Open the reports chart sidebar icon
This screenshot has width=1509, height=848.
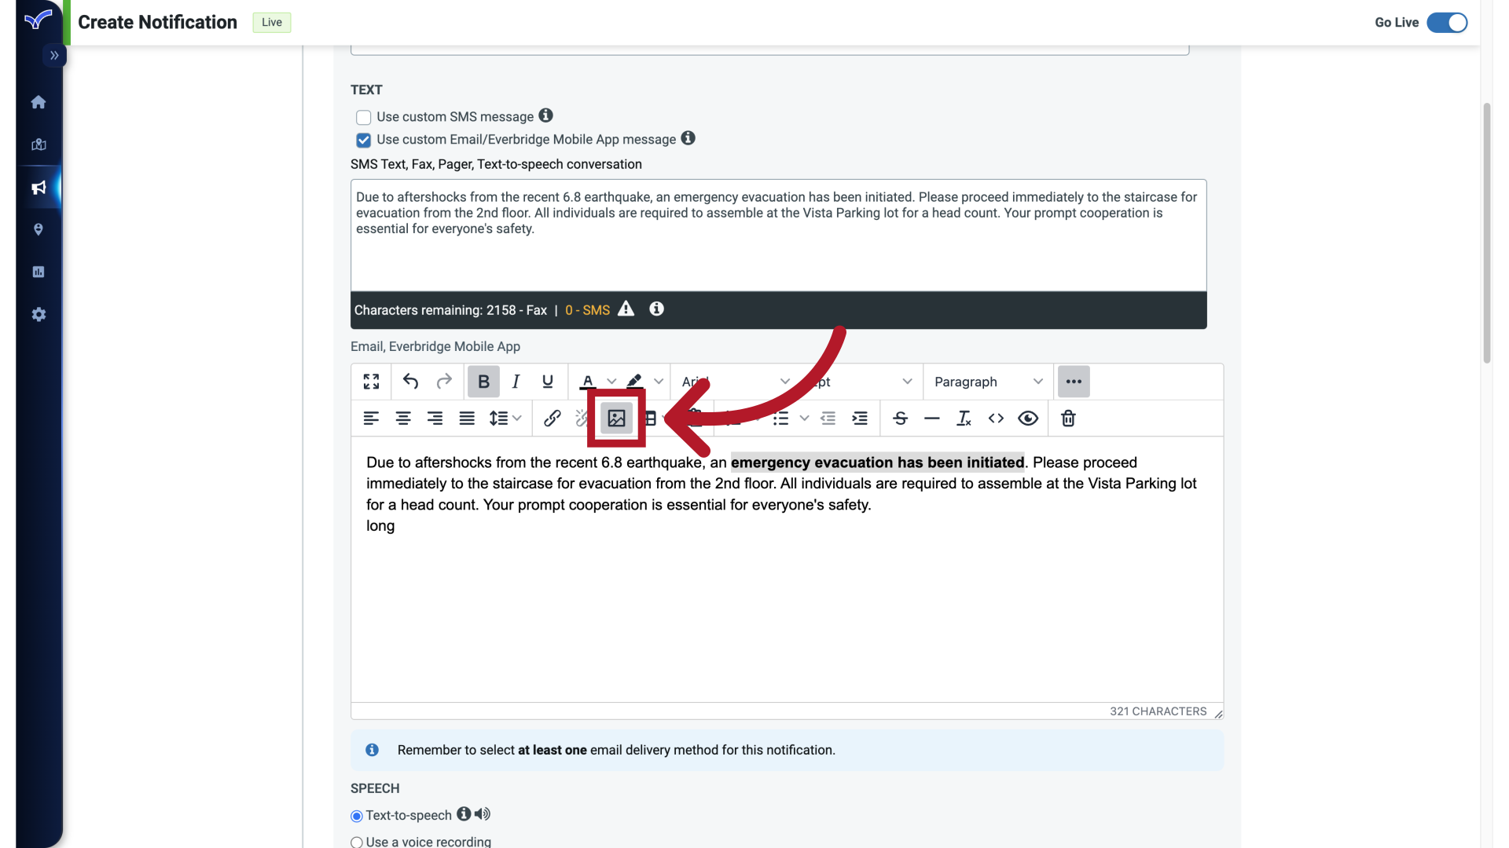tap(39, 272)
